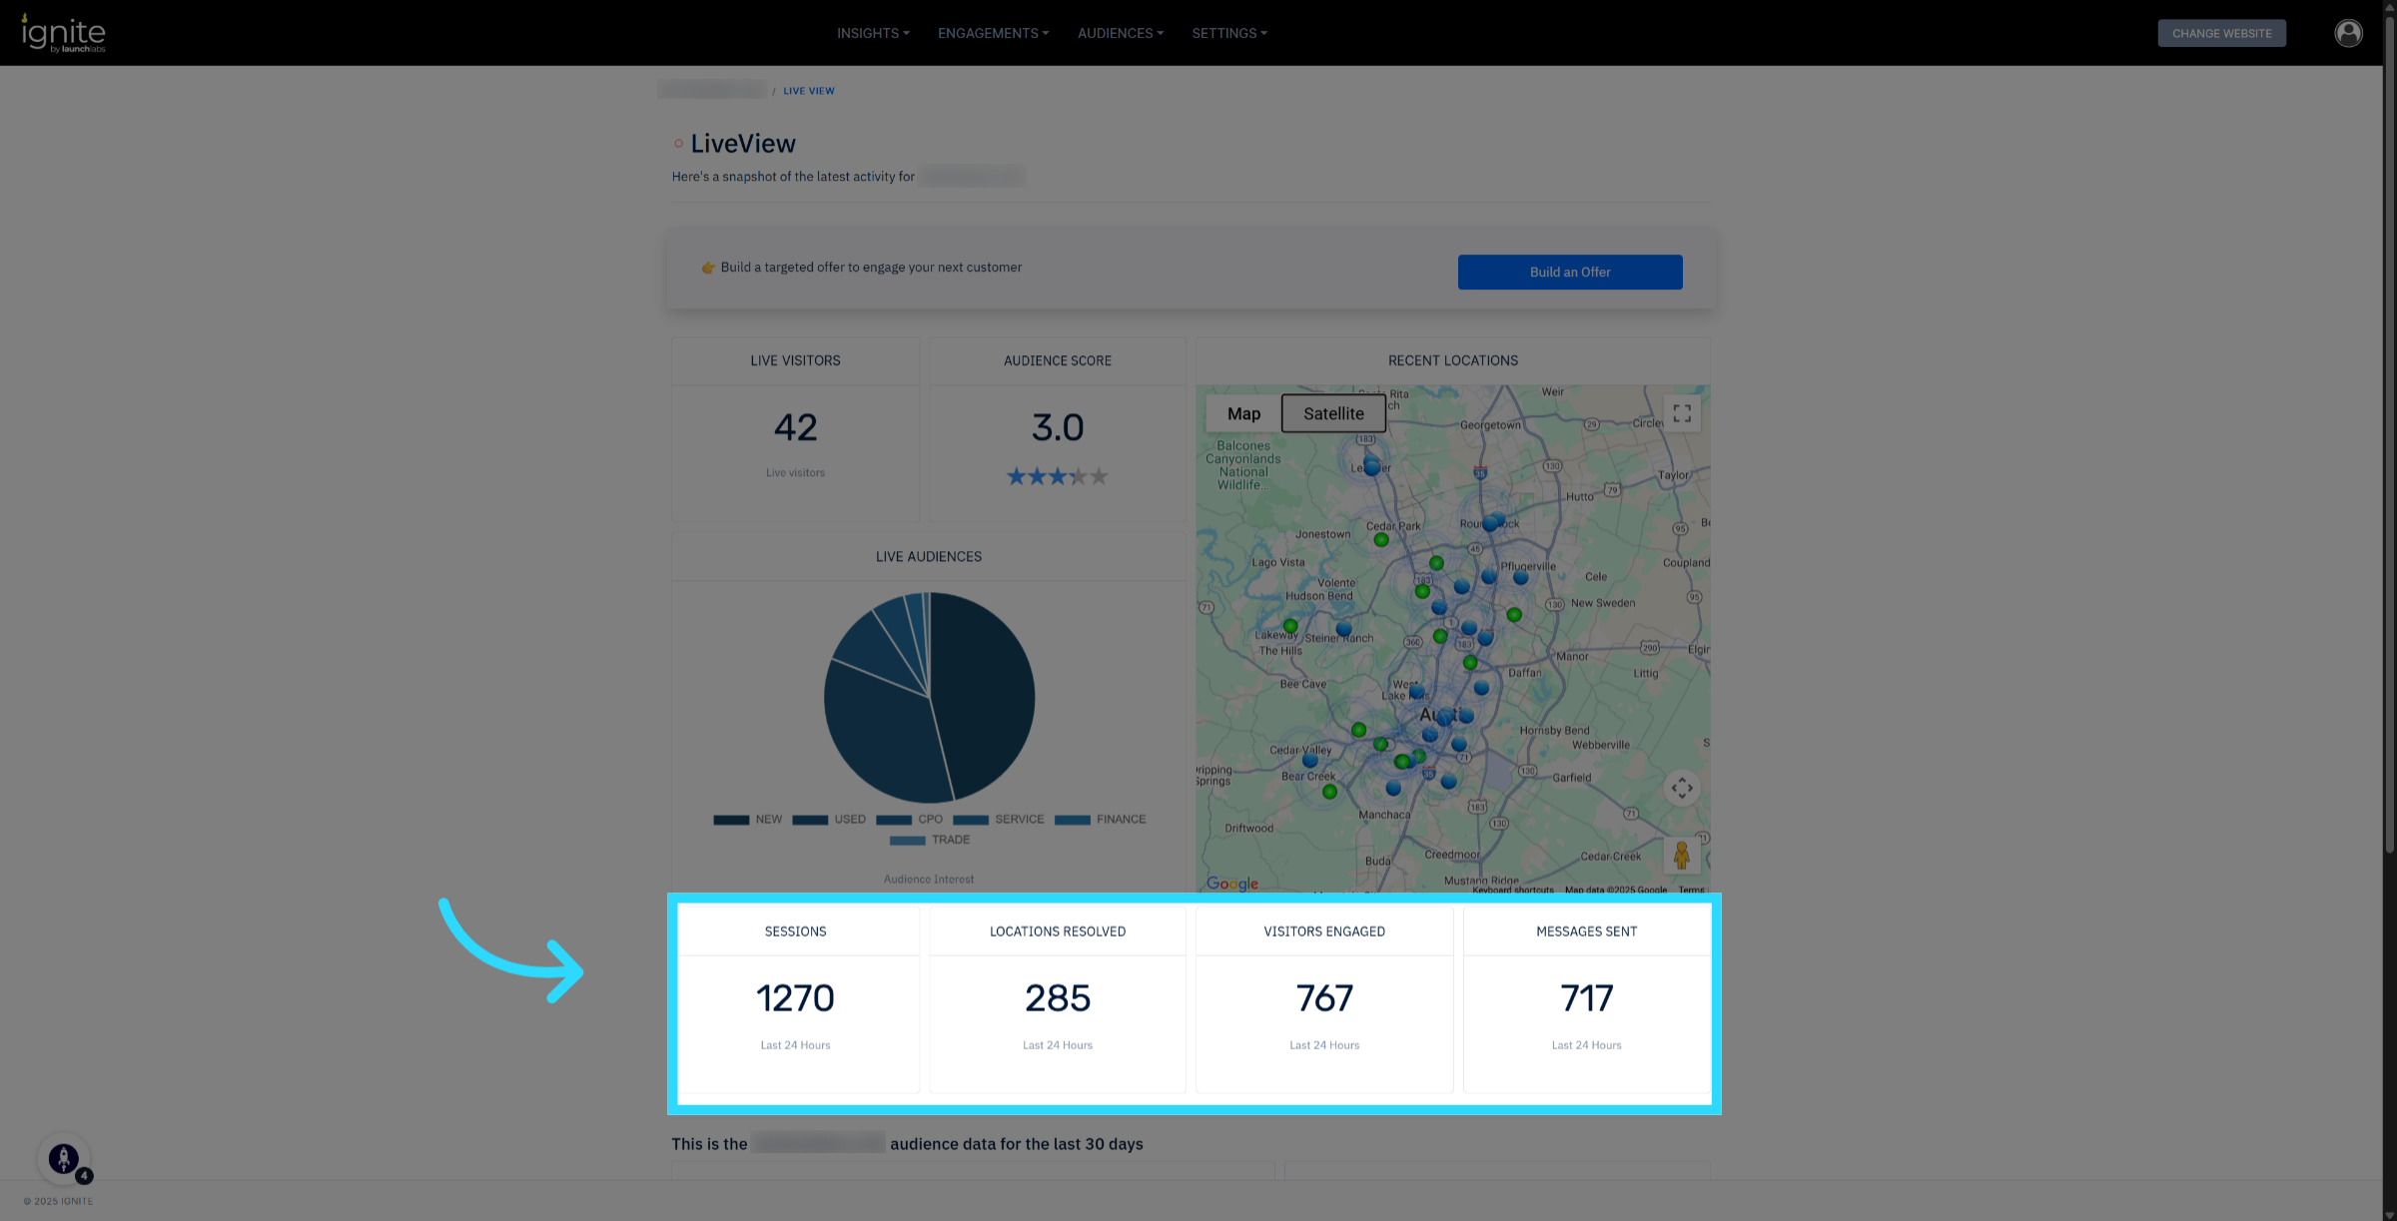Expand the Insights dropdown menu

[x=873, y=33]
